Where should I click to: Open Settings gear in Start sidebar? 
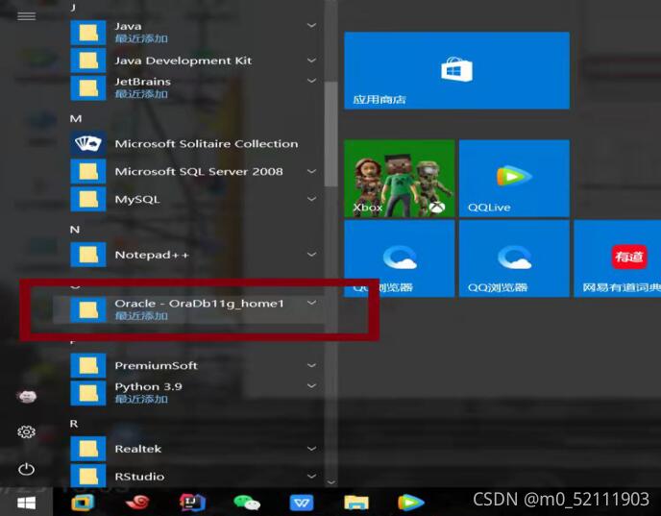click(x=26, y=432)
